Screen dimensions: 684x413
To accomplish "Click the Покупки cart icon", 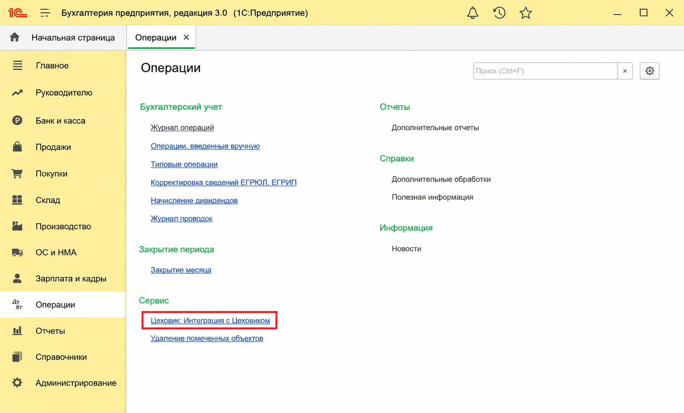I will pos(17,174).
